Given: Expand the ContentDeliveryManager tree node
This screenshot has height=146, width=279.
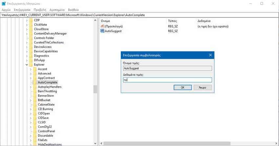Looking at the screenshot, I should tap(27, 33).
